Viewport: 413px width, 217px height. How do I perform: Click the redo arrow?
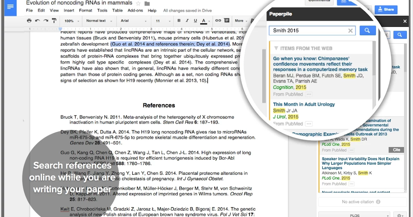(x=45, y=21)
